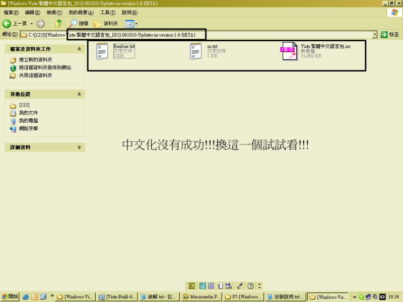
Task: Open the 工具(T) menu
Action: pyautogui.click(x=108, y=12)
